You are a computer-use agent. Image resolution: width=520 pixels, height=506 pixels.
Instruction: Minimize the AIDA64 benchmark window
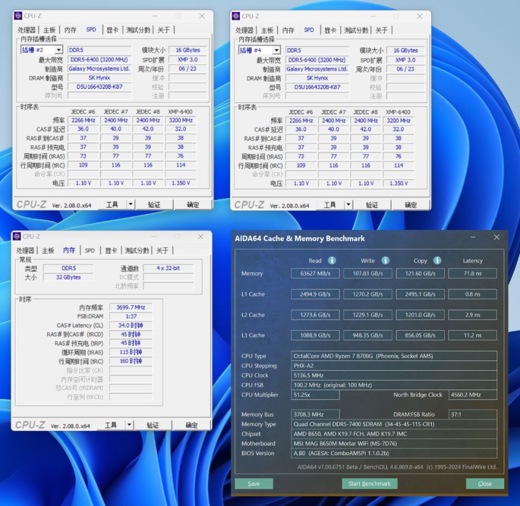tap(473, 237)
